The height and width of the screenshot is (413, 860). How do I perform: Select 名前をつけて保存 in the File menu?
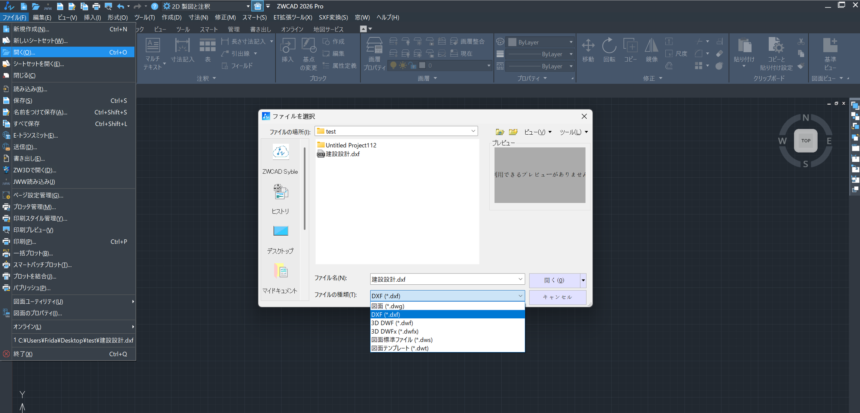click(x=40, y=112)
